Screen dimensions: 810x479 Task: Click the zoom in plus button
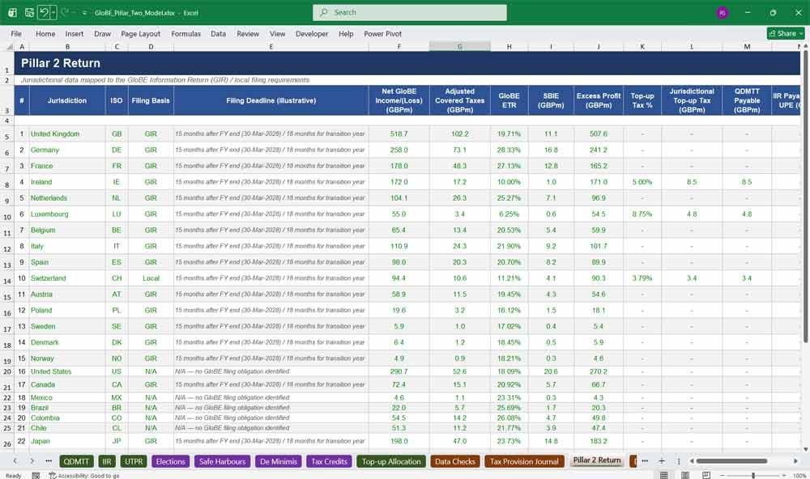click(785, 476)
